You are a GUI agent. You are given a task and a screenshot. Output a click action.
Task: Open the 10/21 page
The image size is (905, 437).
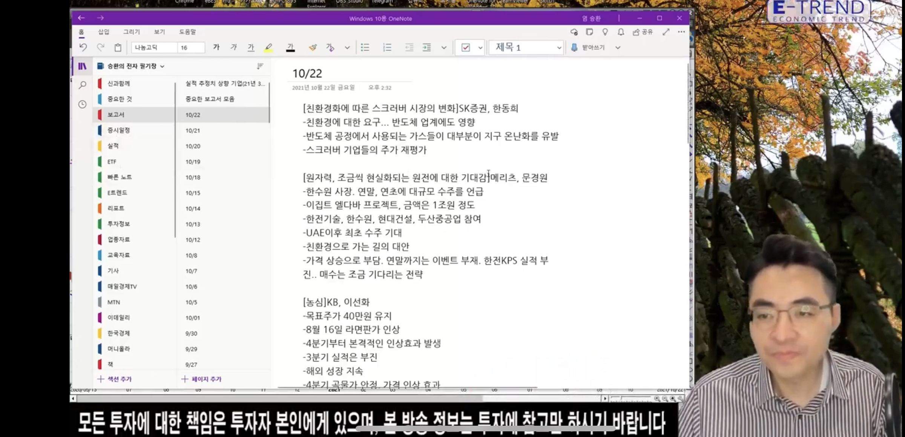(x=223, y=130)
